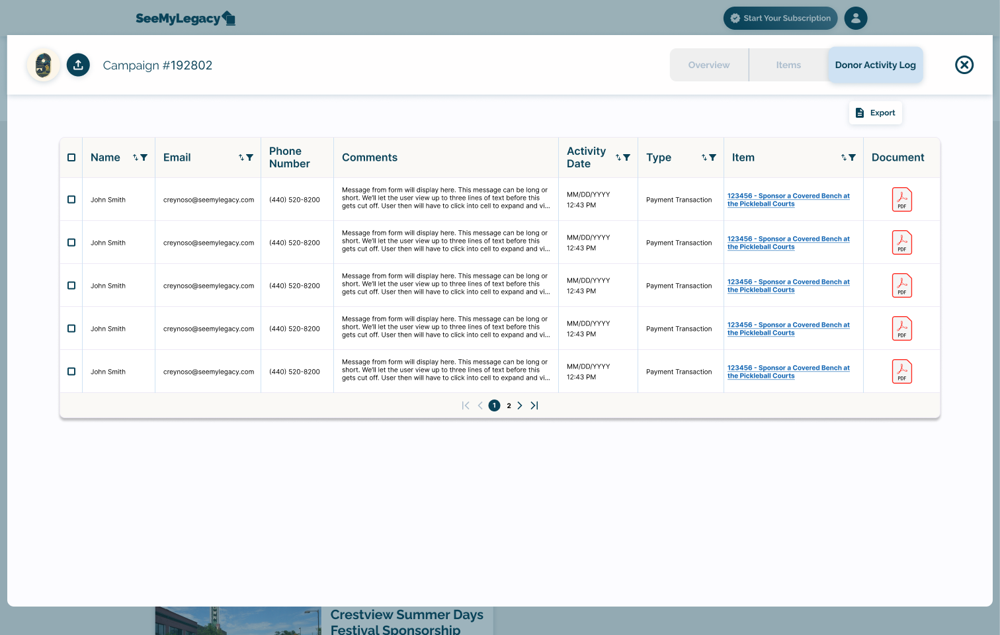Open PDF document in last row
Image resolution: width=1000 pixels, height=635 pixels.
tap(901, 372)
